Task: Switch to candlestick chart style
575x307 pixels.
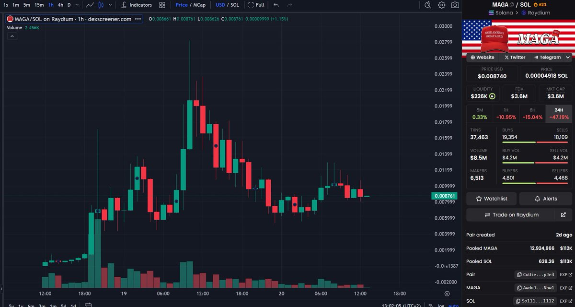Action: coord(100,5)
